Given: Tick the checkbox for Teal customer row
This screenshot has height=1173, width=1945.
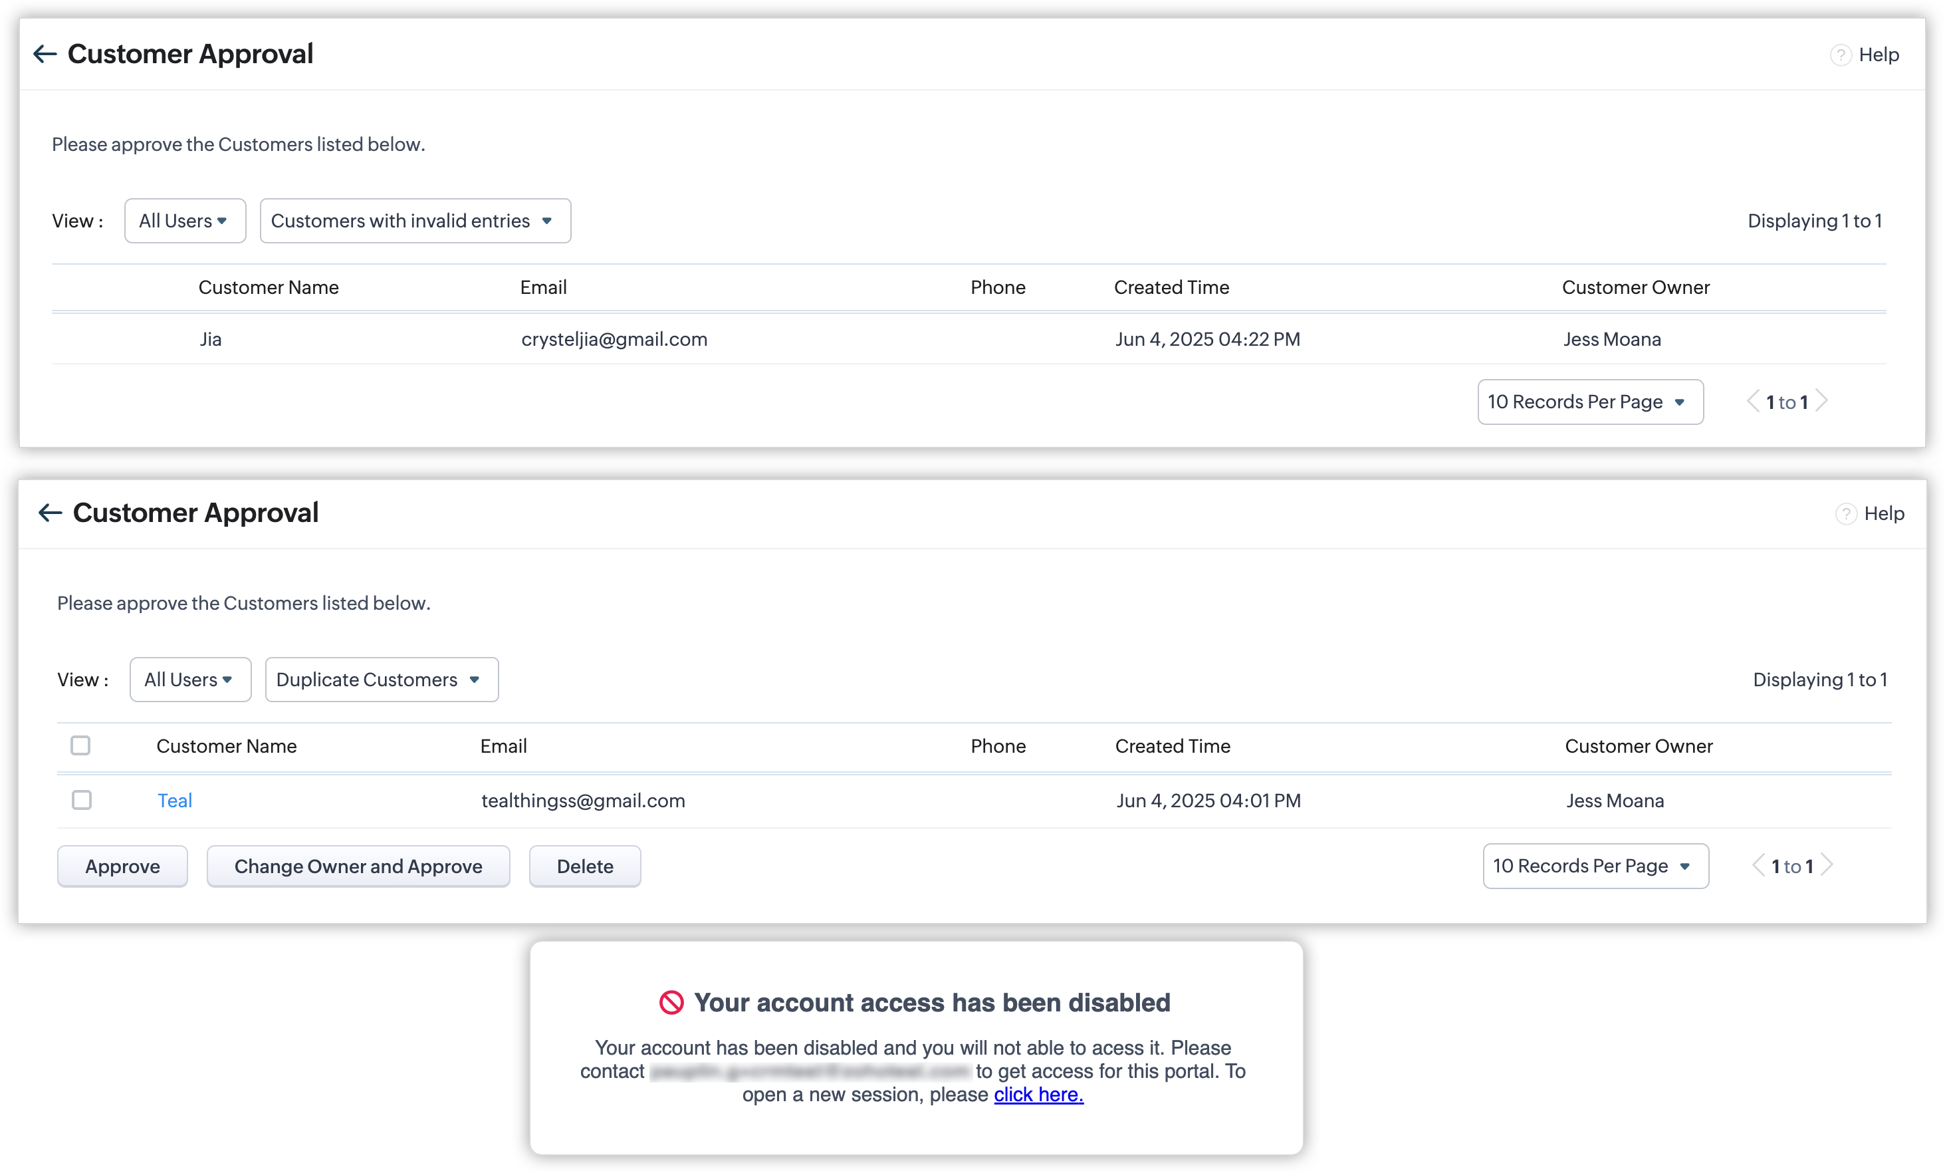Looking at the screenshot, I should pyautogui.click(x=81, y=800).
